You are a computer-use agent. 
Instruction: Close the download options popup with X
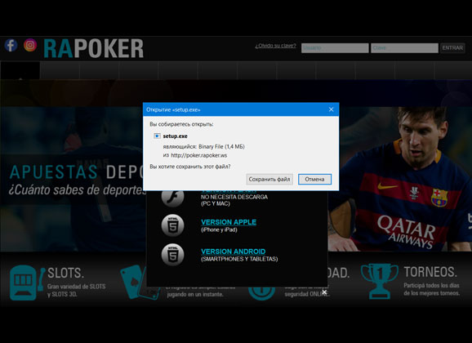coord(324,292)
